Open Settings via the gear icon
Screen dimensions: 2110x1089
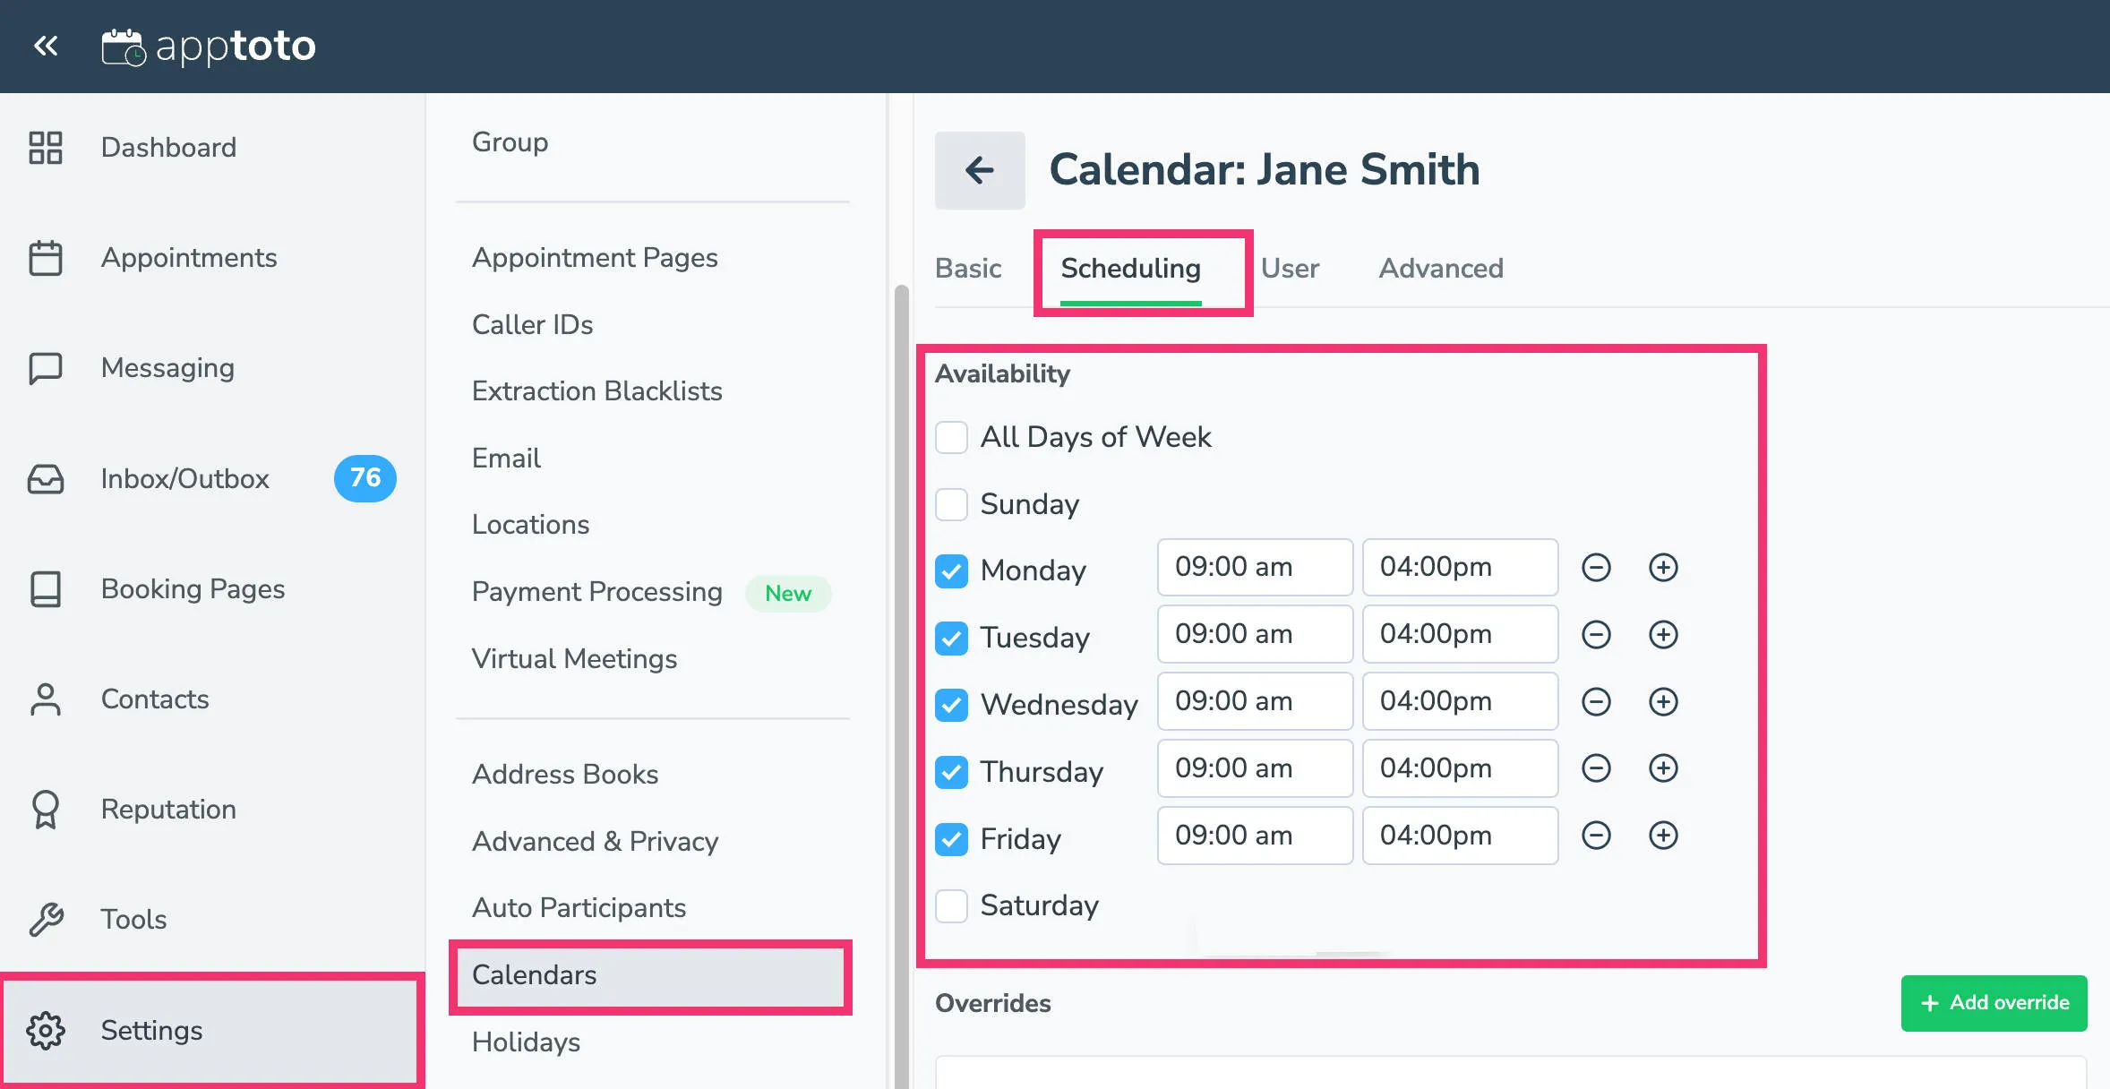[47, 1030]
